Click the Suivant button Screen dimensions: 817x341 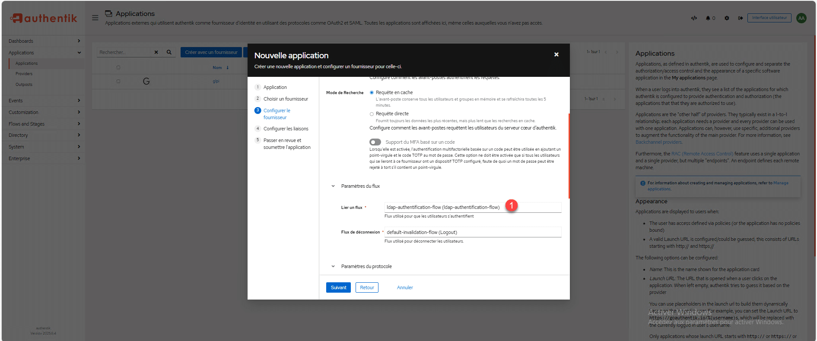[x=338, y=287]
